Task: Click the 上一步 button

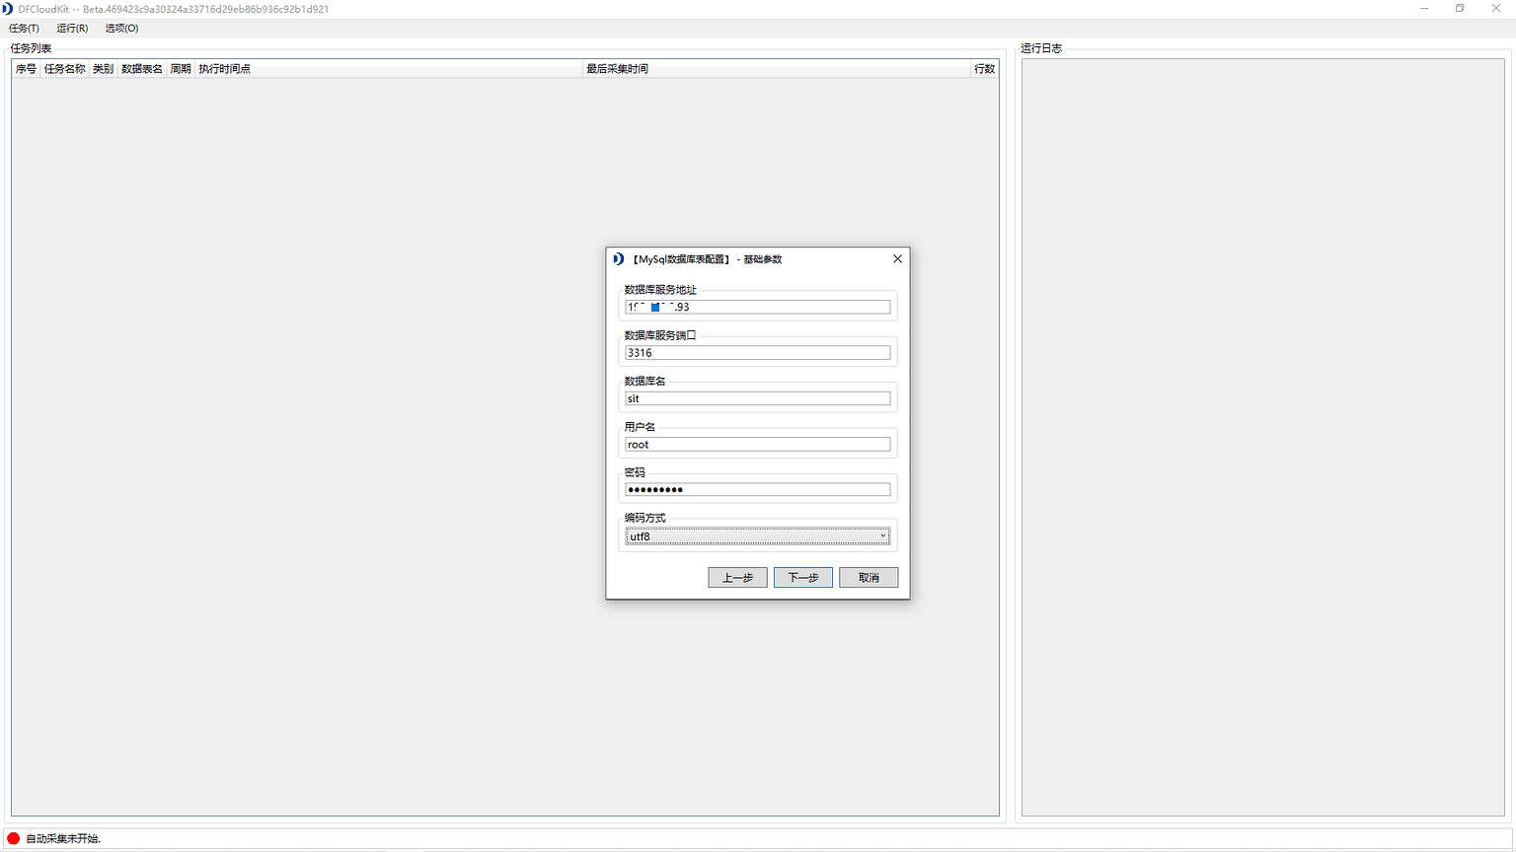Action: coord(737,578)
